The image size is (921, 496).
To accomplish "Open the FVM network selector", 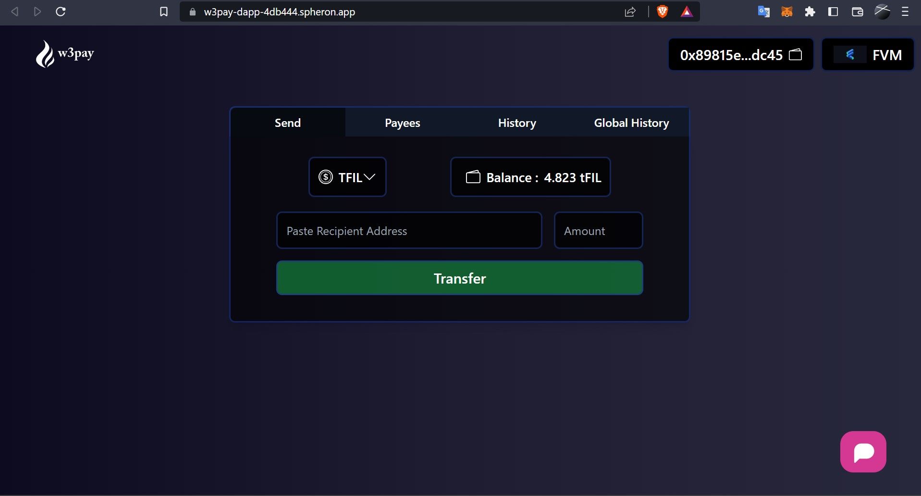I will point(868,55).
